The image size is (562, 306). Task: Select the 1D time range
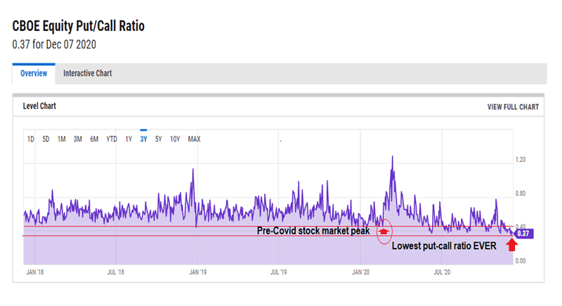coord(31,139)
